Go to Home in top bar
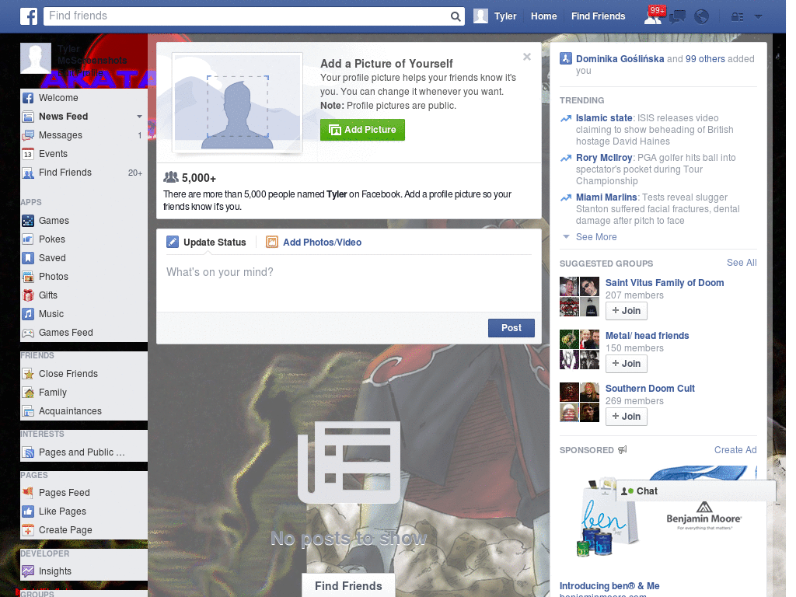The image size is (796, 597). tap(543, 16)
